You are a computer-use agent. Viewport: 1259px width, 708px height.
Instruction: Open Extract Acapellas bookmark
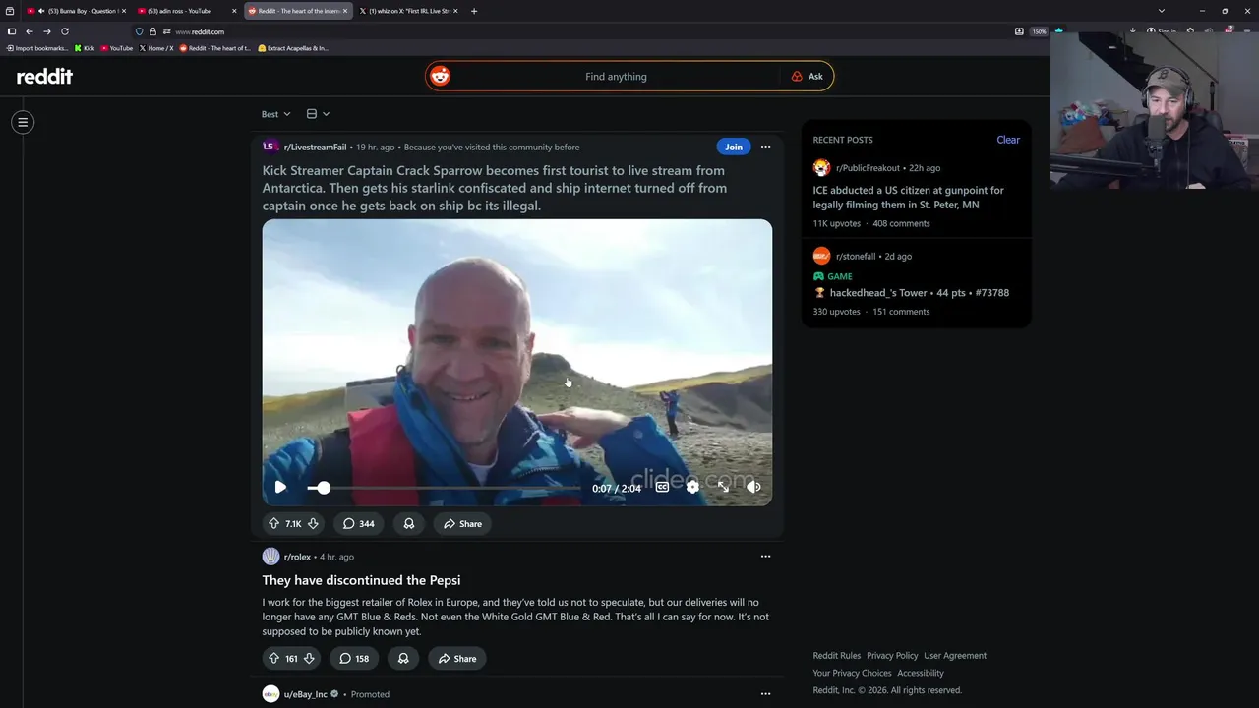point(293,48)
